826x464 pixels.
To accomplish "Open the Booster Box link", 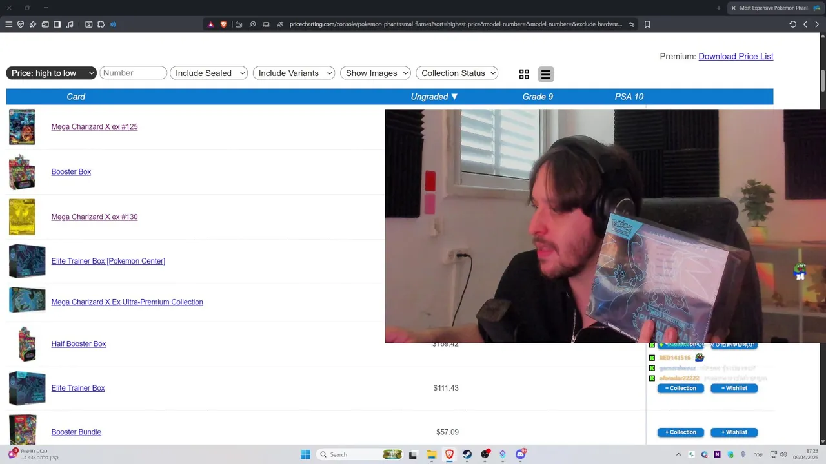I will click(x=71, y=171).
